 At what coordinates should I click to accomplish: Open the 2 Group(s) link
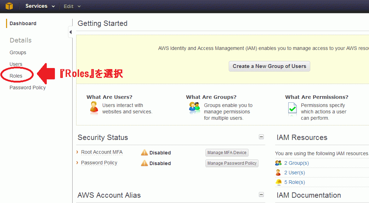pos(296,163)
